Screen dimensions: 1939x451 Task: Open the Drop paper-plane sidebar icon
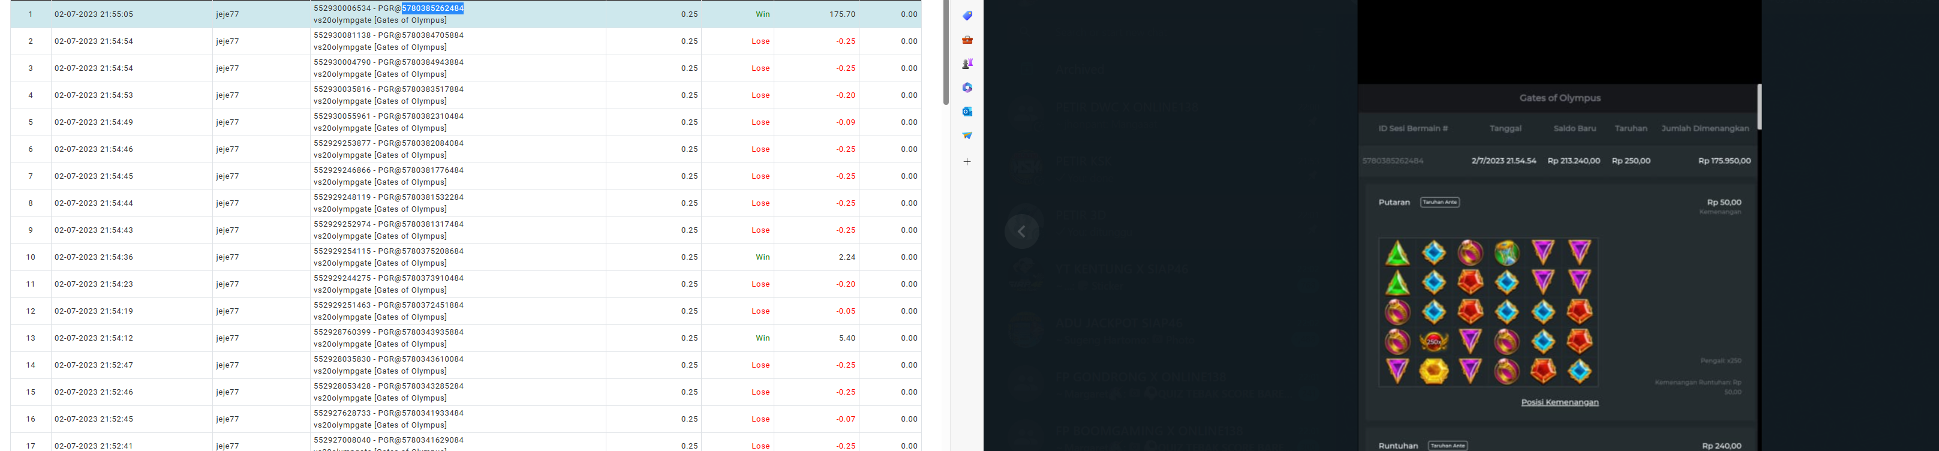[x=967, y=136]
